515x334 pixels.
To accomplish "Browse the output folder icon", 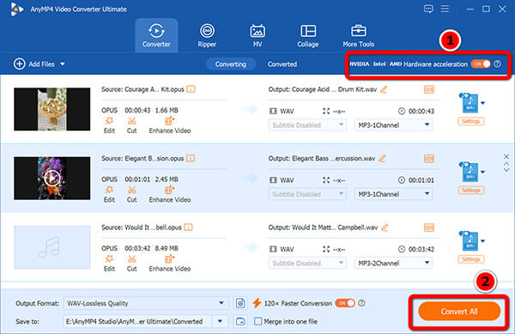I will pos(240,321).
